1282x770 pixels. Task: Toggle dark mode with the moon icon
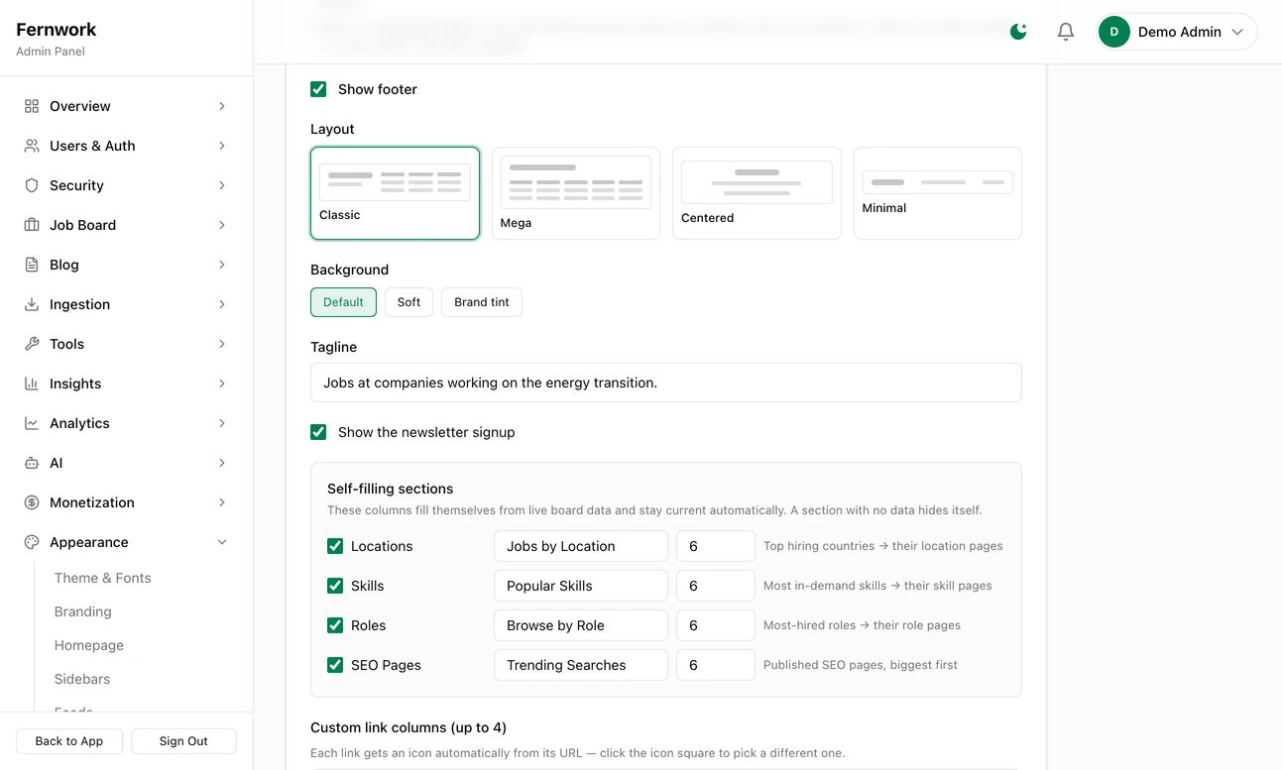pyautogui.click(x=1018, y=32)
